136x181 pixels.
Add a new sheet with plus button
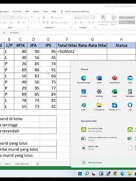tap(38, 164)
